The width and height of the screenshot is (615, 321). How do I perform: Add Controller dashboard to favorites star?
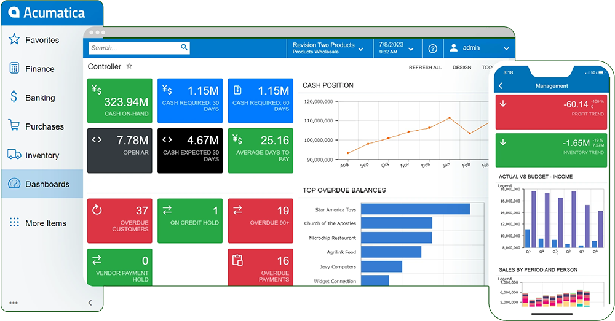[129, 66]
